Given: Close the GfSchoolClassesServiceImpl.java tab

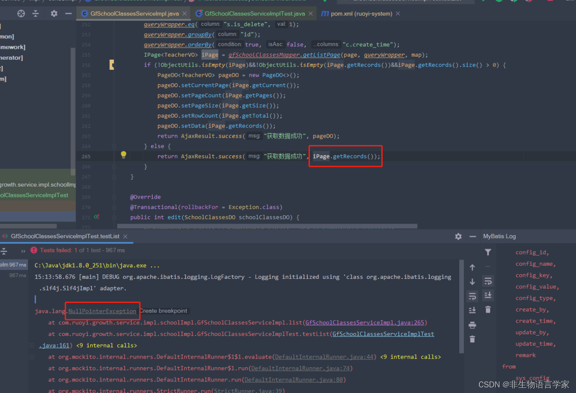Looking at the screenshot, I should (x=185, y=14).
